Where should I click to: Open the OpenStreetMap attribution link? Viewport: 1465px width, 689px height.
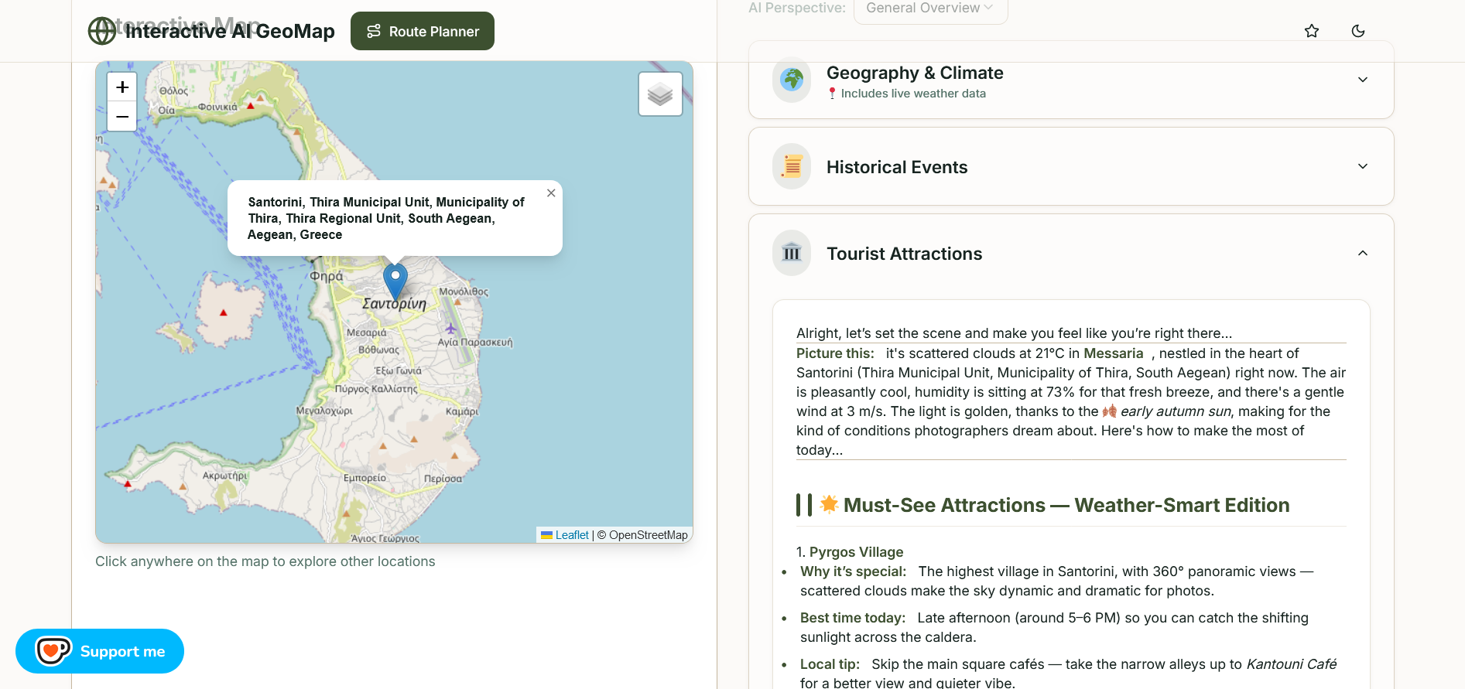tap(648, 535)
